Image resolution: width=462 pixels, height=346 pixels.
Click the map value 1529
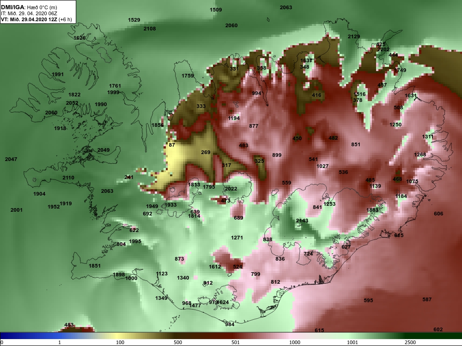pos(134,20)
